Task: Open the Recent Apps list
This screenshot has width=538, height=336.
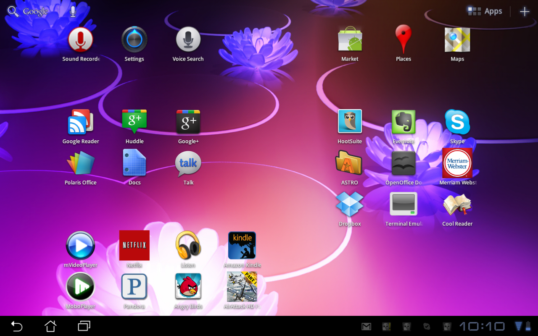Action: click(84, 326)
